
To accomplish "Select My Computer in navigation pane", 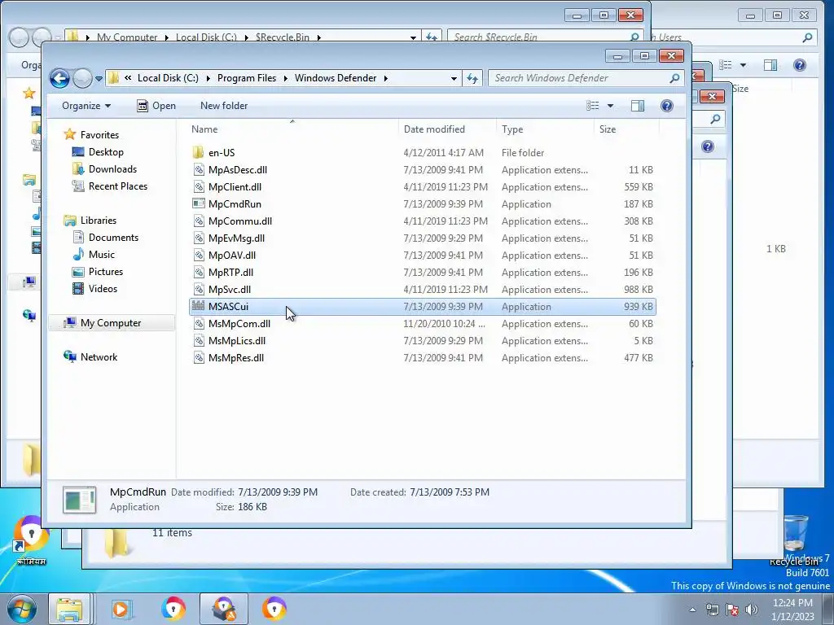I will tap(111, 323).
